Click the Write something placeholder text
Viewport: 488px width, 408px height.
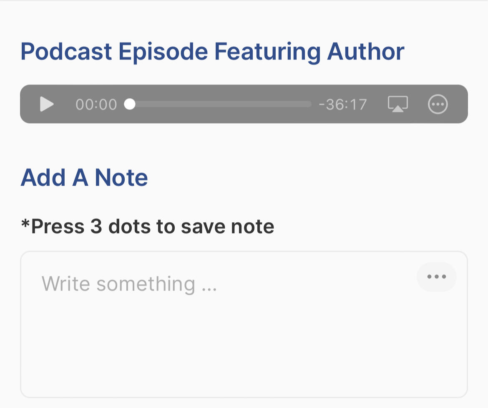click(129, 284)
